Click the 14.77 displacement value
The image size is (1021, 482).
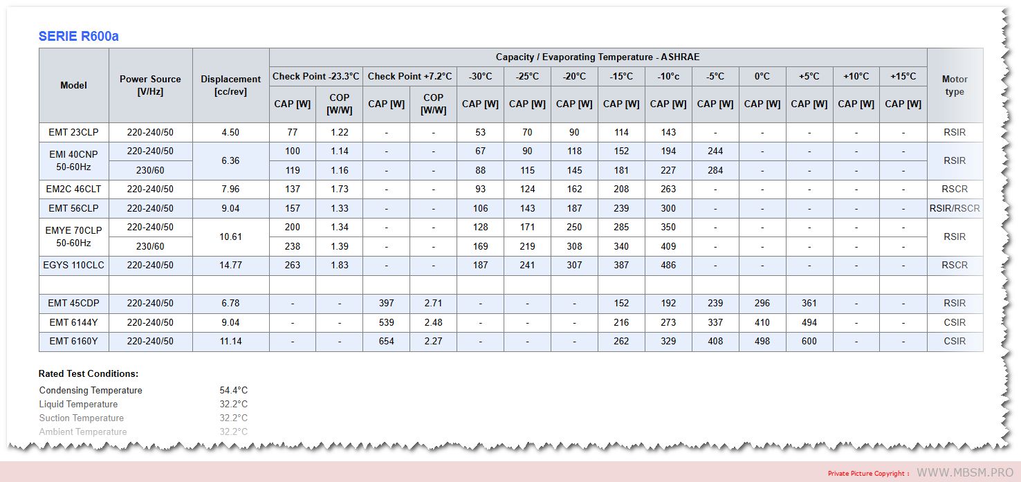230,265
